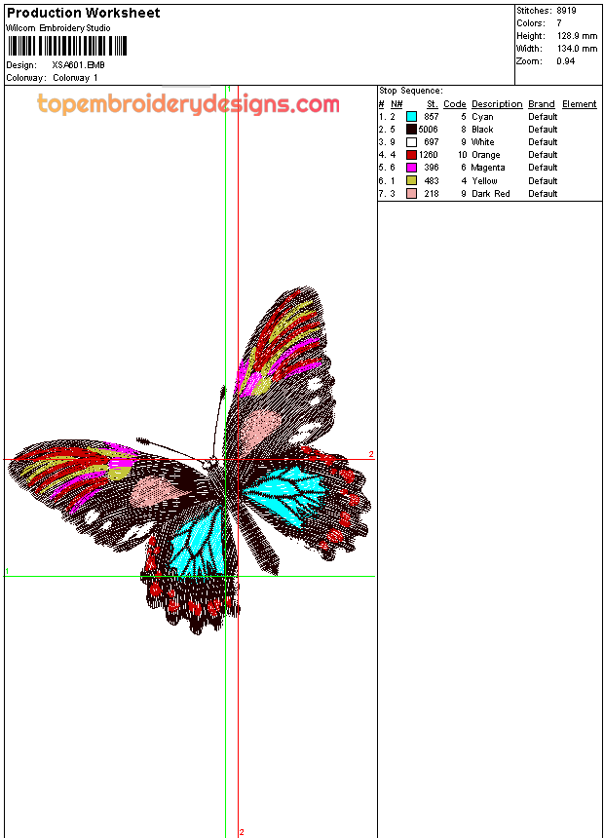Select the 'Cyan' description text

pos(482,117)
